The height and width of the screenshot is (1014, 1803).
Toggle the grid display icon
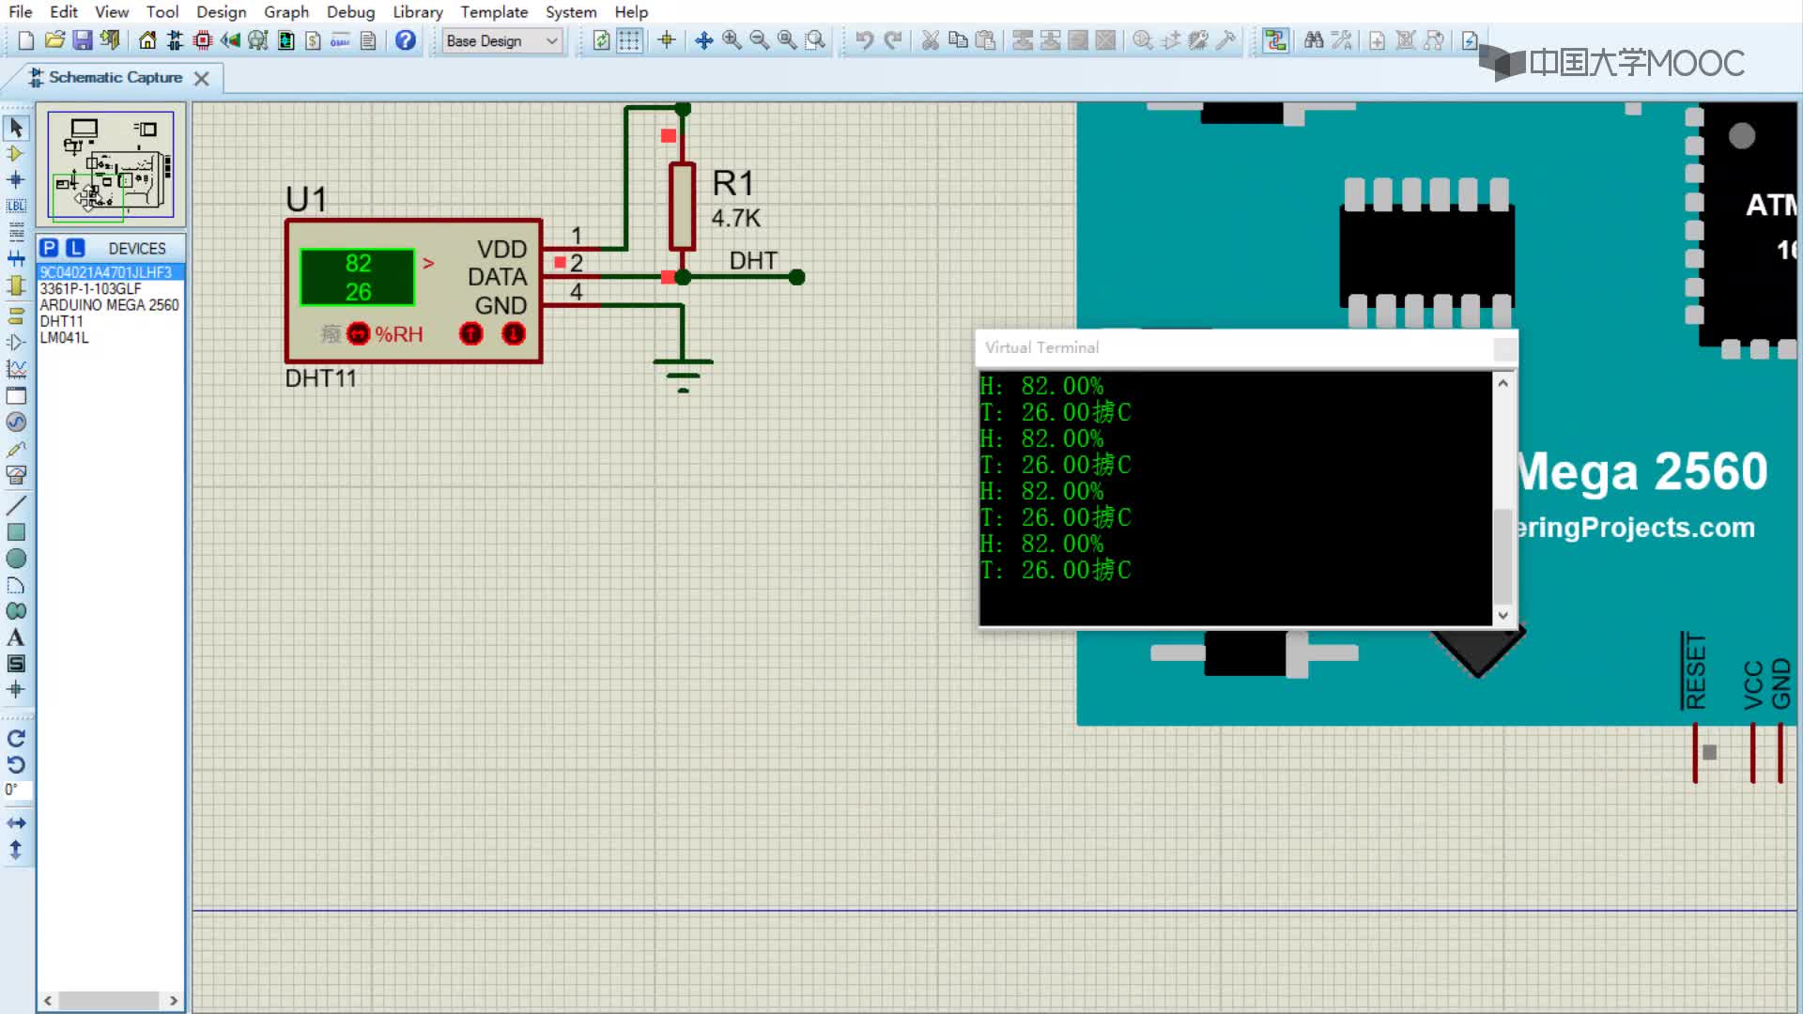[629, 40]
